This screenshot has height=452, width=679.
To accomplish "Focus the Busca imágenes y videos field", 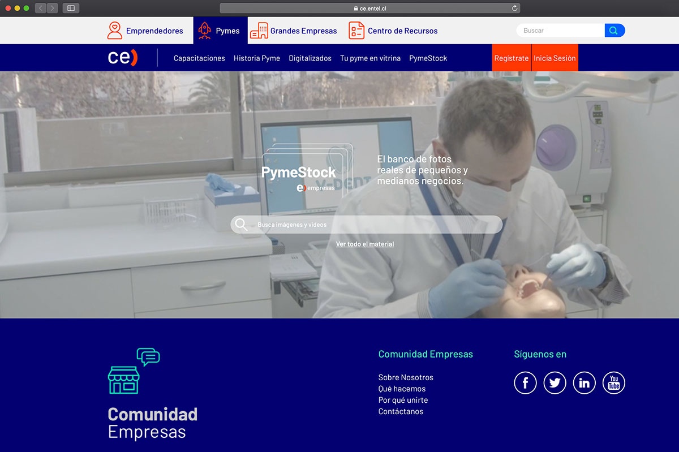I will [x=366, y=225].
